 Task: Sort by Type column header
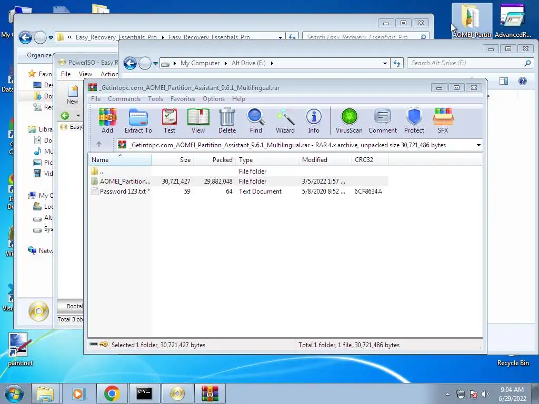point(267,160)
